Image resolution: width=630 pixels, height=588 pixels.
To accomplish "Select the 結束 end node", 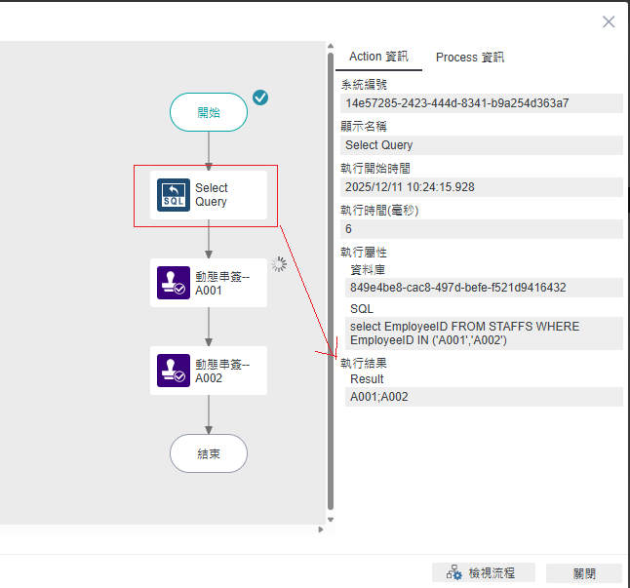I will pyautogui.click(x=209, y=453).
